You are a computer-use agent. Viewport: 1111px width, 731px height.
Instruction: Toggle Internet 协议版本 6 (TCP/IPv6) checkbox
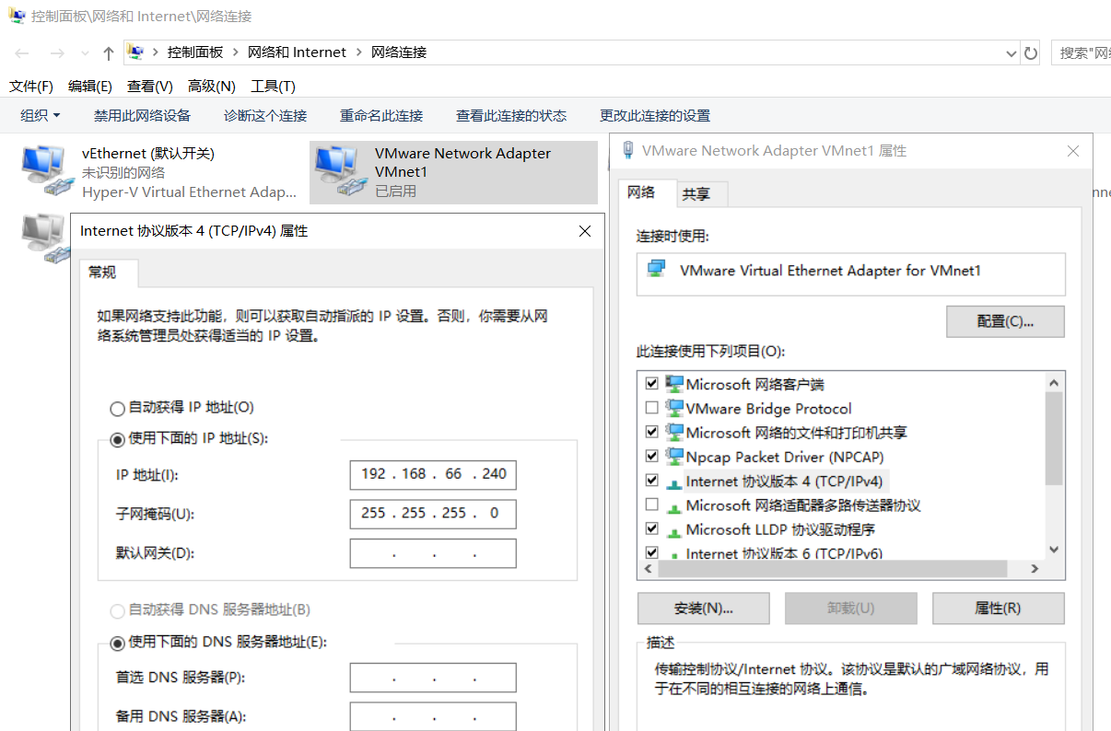tap(652, 553)
